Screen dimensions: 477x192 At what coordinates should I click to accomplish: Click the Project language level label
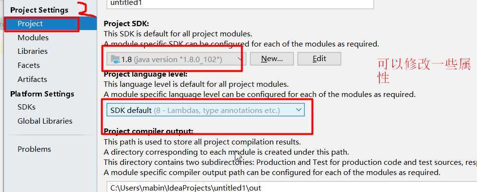(x=146, y=74)
